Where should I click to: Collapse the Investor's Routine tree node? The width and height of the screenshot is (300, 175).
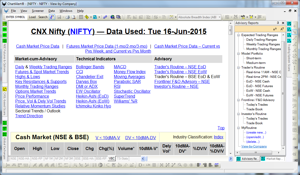(238, 114)
